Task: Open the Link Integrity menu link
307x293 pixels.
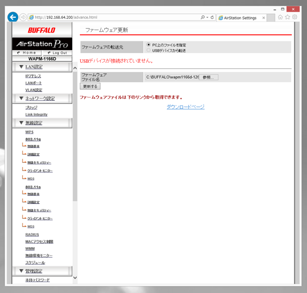Action: 36,114
